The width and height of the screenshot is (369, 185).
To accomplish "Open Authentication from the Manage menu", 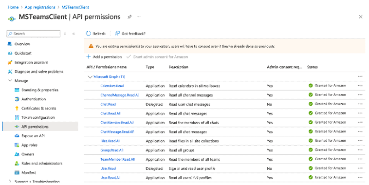I will 34,99.
